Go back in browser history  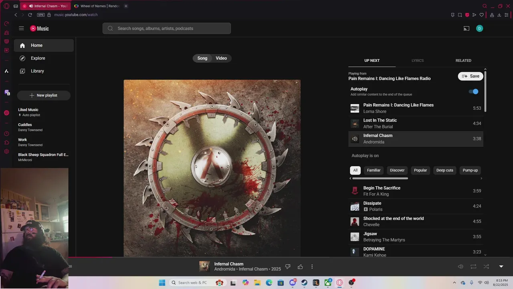click(x=16, y=15)
